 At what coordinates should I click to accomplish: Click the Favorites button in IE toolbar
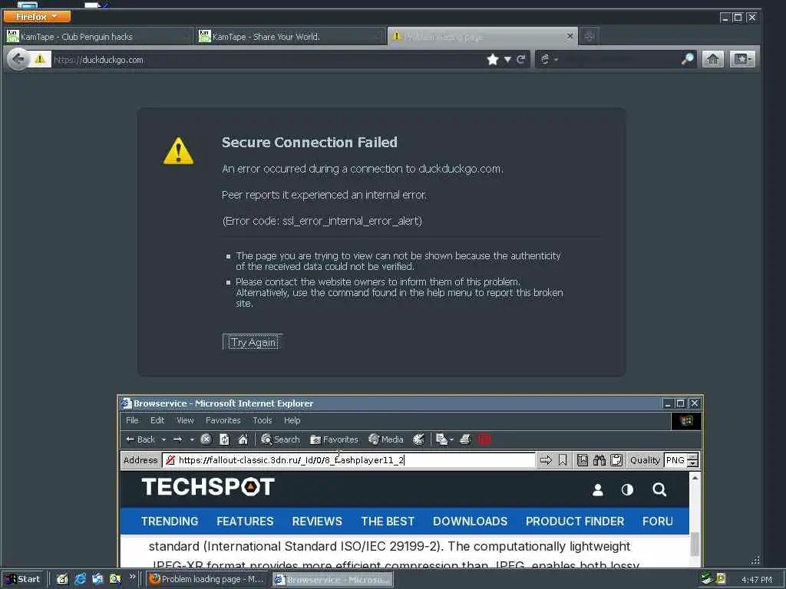pos(335,439)
